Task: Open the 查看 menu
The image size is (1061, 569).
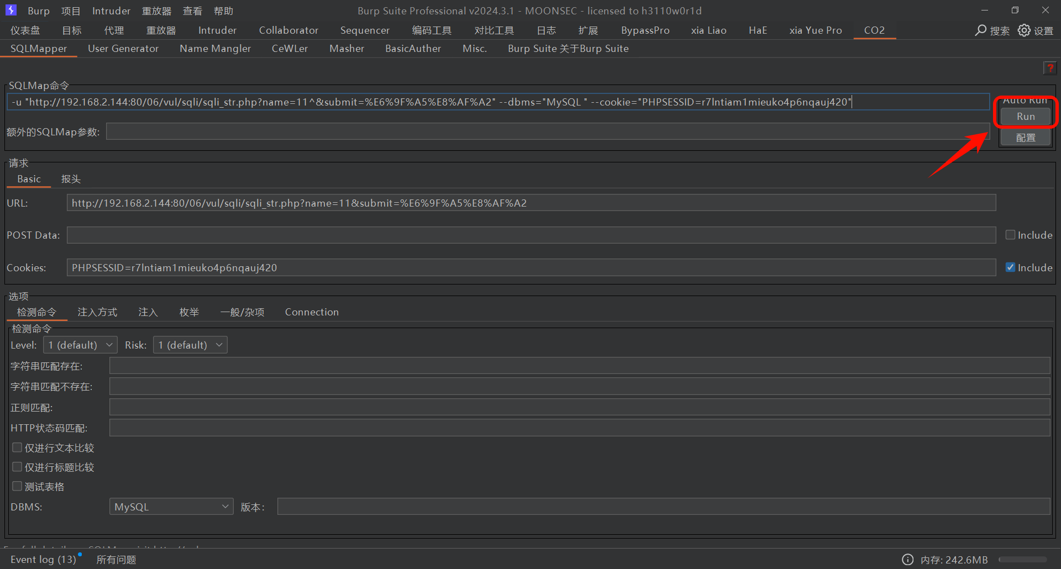Action: (x=192, y=11)
